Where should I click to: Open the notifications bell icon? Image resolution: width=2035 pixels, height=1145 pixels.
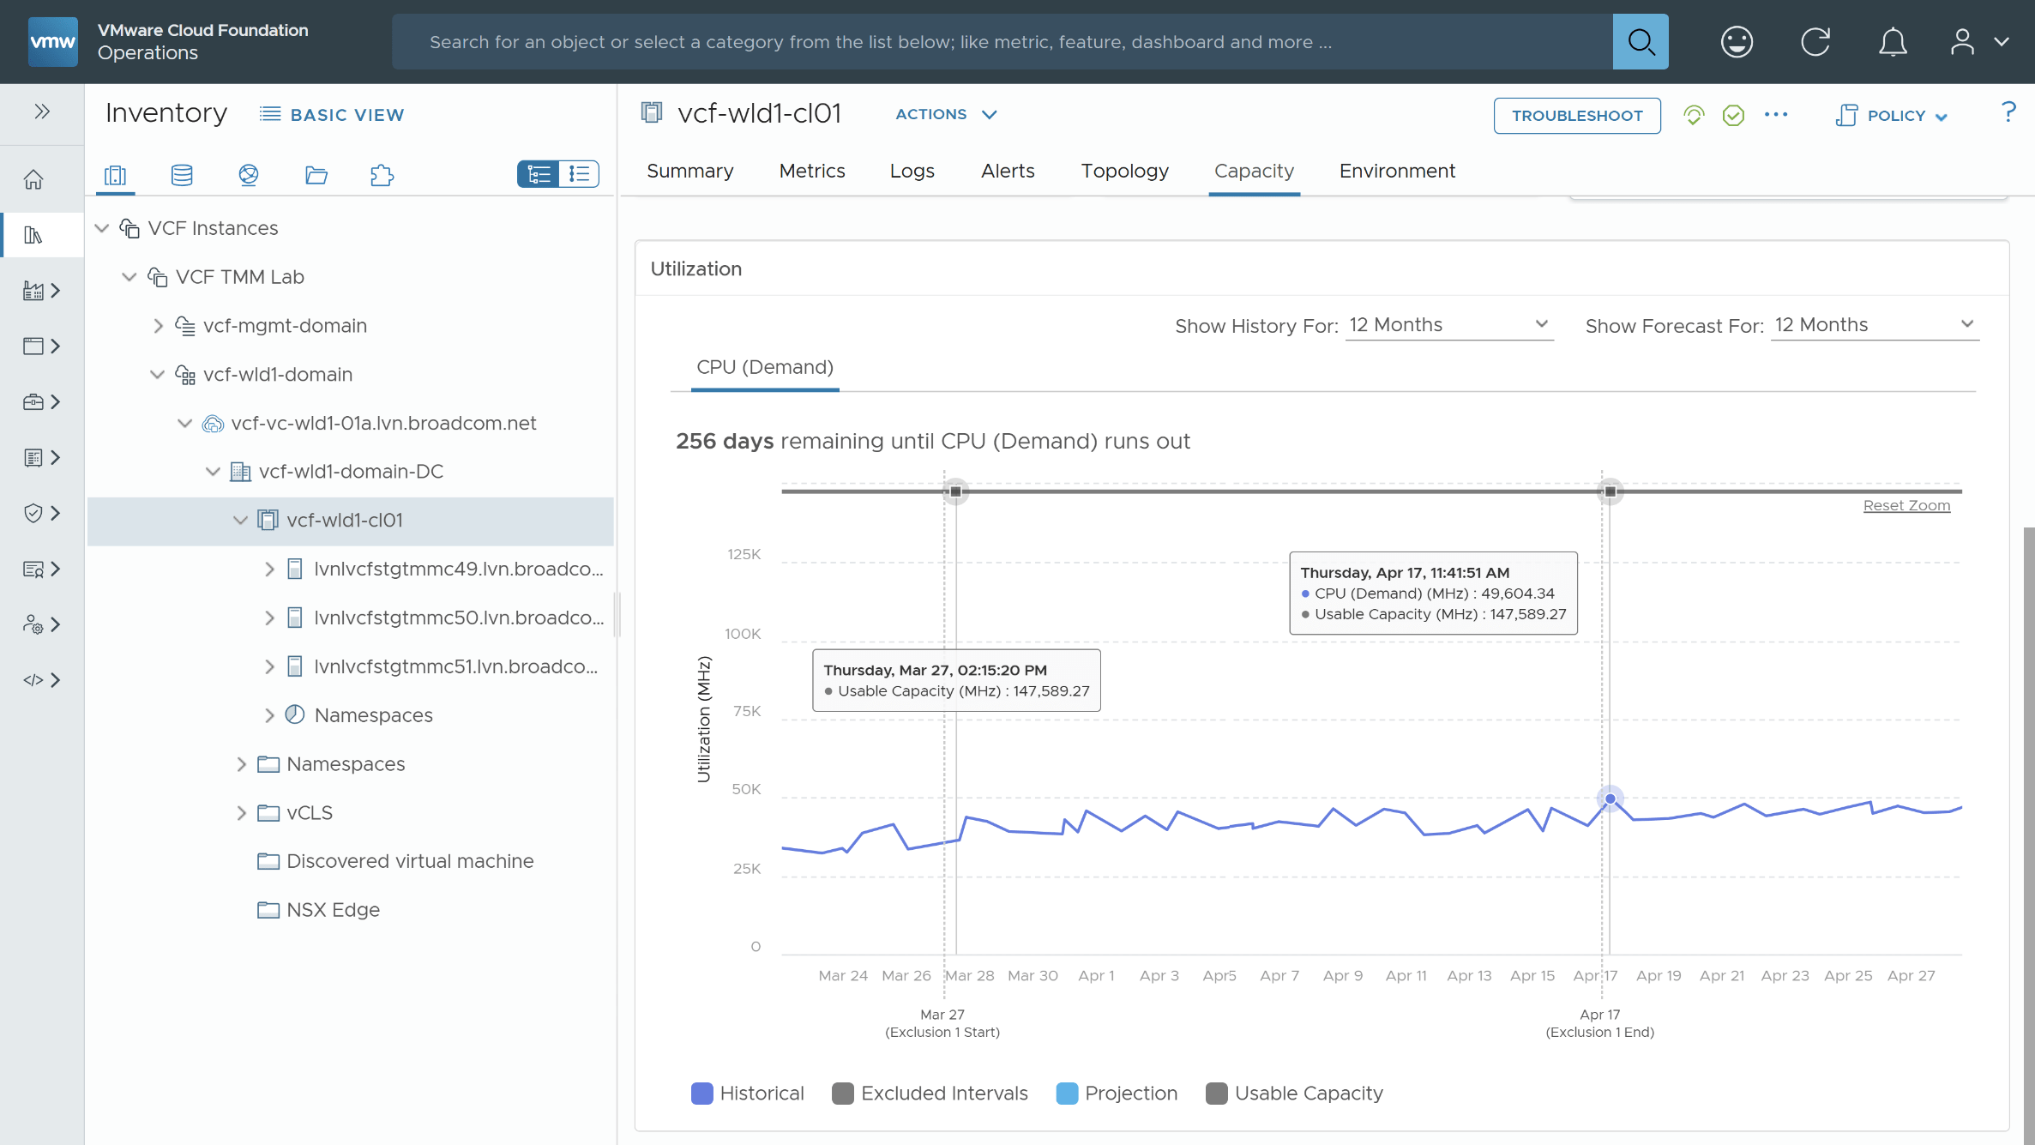1892,41
